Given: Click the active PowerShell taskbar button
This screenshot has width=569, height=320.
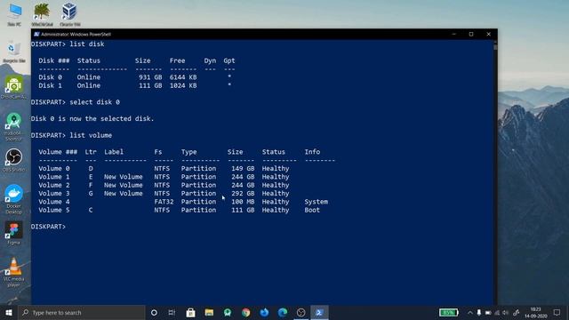Looking at the screenshot, I should (x=319, y=312).
